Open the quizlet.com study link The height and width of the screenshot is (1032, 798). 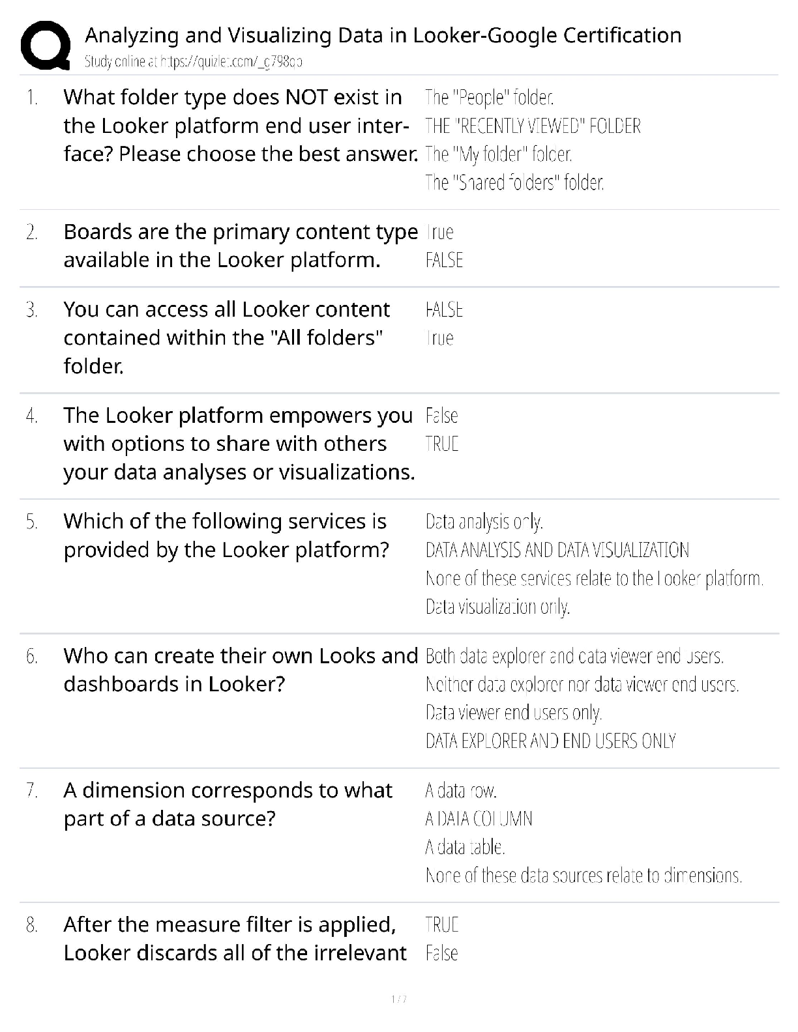pos(193,62)
